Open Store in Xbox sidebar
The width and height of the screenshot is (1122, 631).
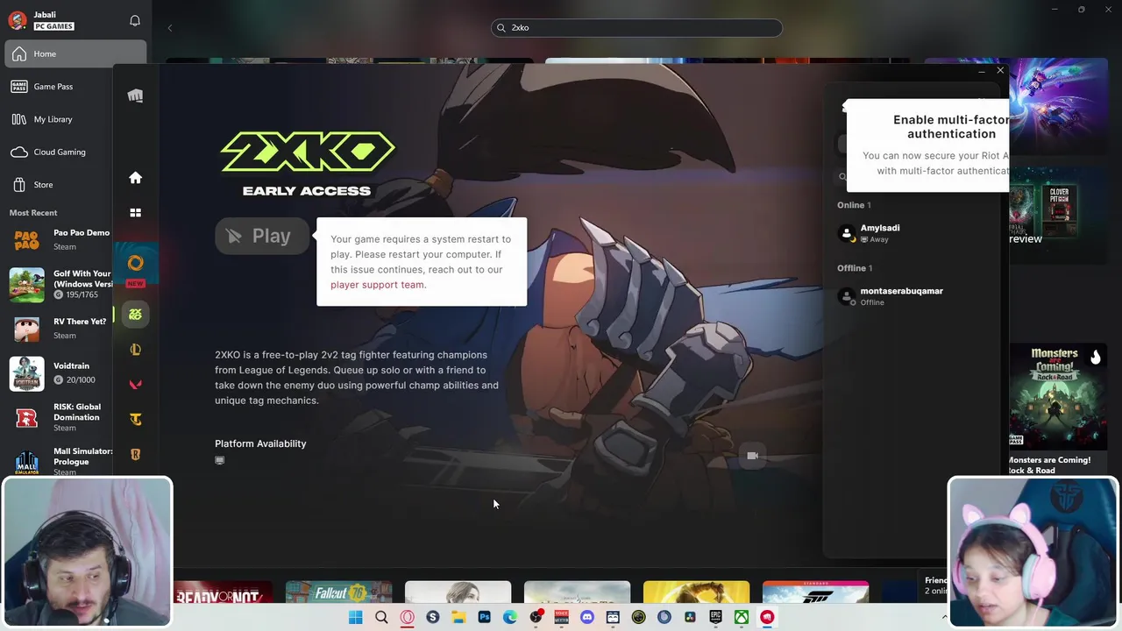tap(57, 185)
